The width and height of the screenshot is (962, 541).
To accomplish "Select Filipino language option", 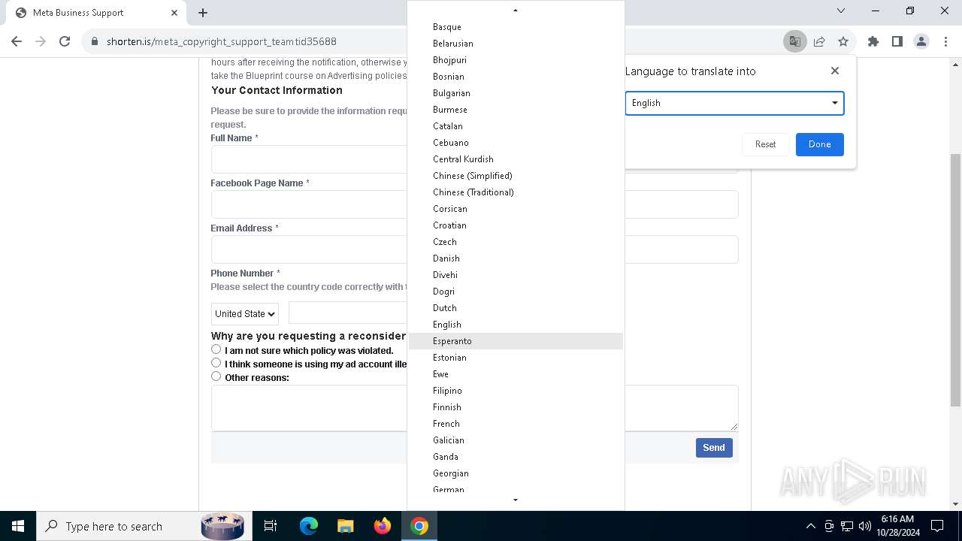I will pos(516,391).
